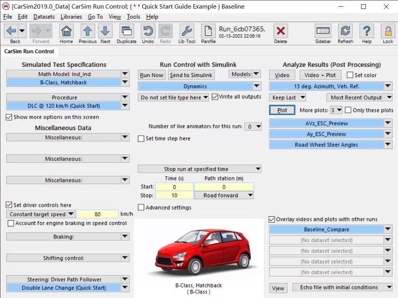This screenshot has height=298, width=398.
Task: Select Double Lane Change (Quick Start) dataset
Action: pos(63,288)
